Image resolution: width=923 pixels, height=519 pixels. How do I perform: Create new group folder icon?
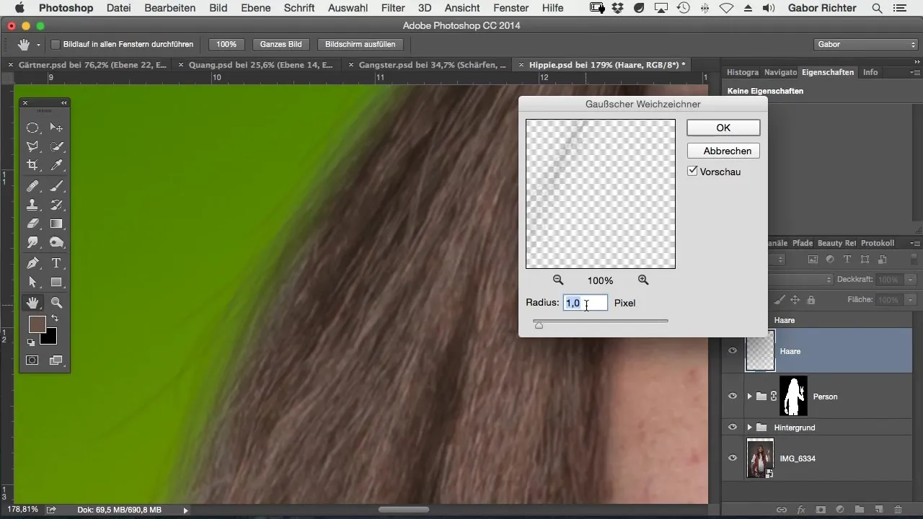(x=860, y=510)
